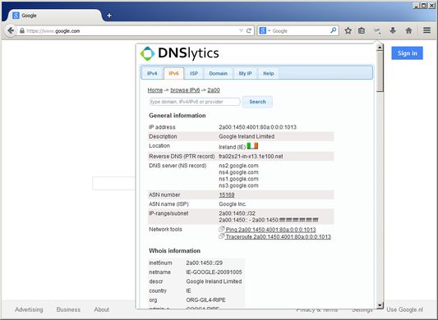438x320 pixels.
Task: Select the reverse DNS fra02s21-in-x13.1e100.net text
Action: coord(251,156)
